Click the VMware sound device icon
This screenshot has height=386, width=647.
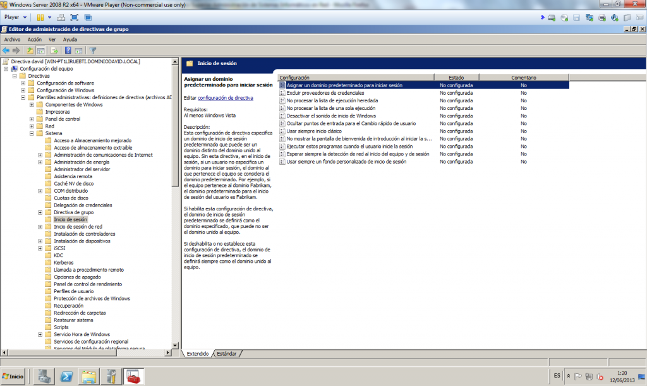pos(614,17)
